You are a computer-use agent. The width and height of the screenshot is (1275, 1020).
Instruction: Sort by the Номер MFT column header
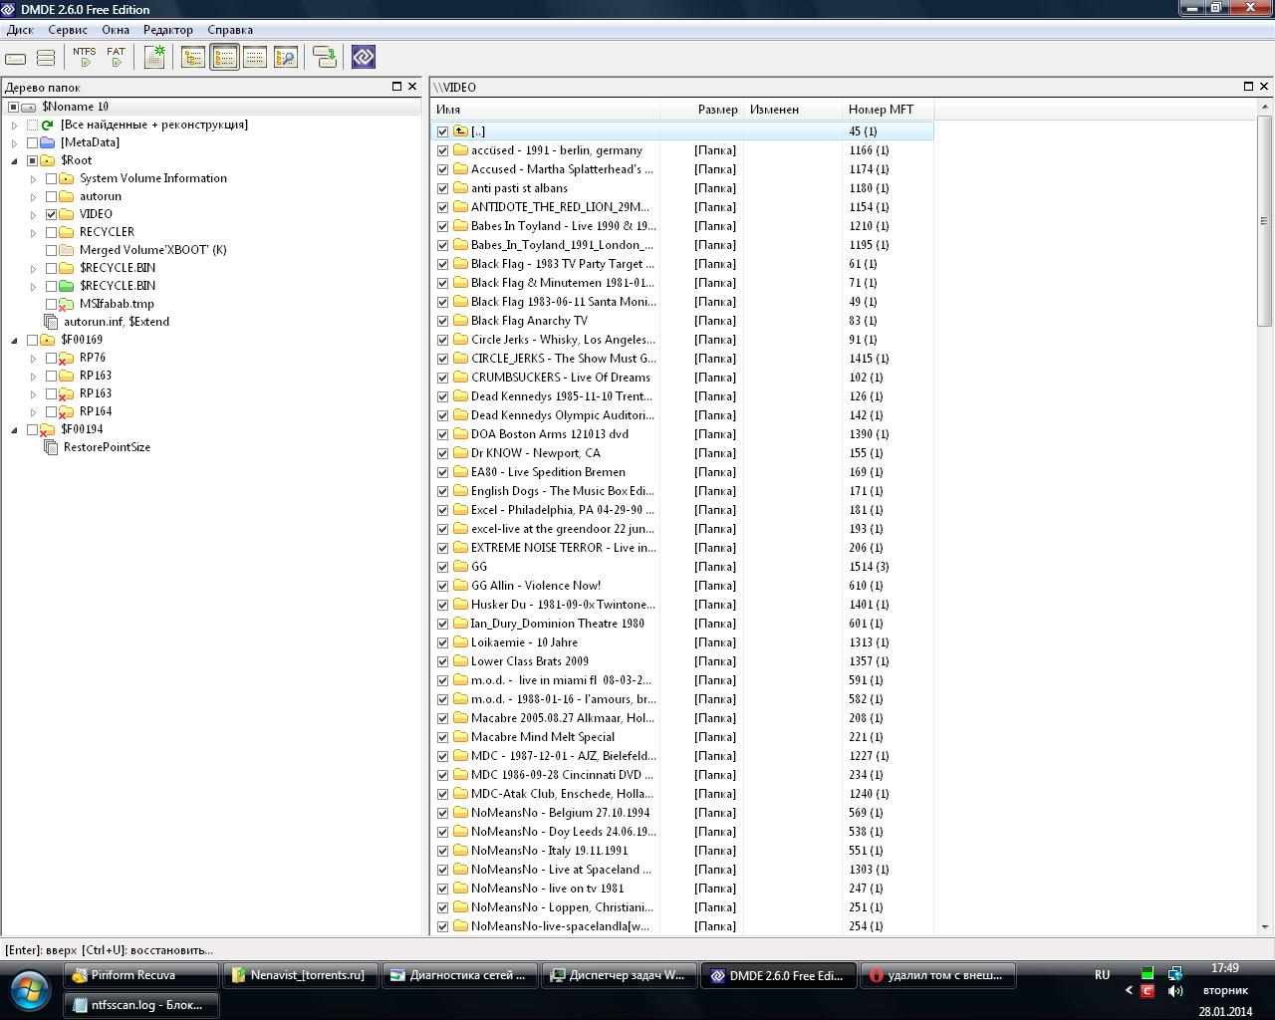point(888,110)
